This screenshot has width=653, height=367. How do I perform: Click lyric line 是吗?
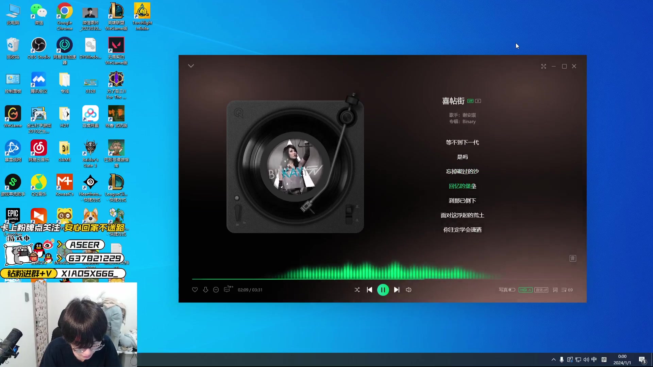[x=462, y=157]
